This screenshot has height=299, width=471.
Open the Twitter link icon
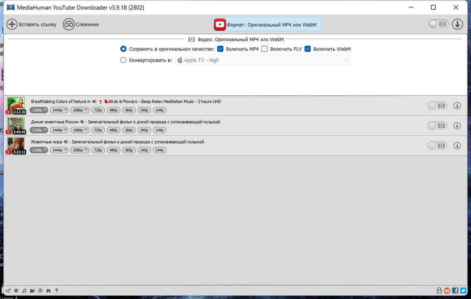pyautogui.click(x=463, y=291)
